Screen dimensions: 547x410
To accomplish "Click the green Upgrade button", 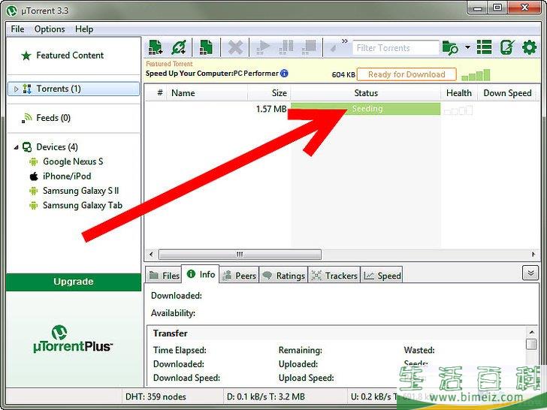I will coord(74,282).
